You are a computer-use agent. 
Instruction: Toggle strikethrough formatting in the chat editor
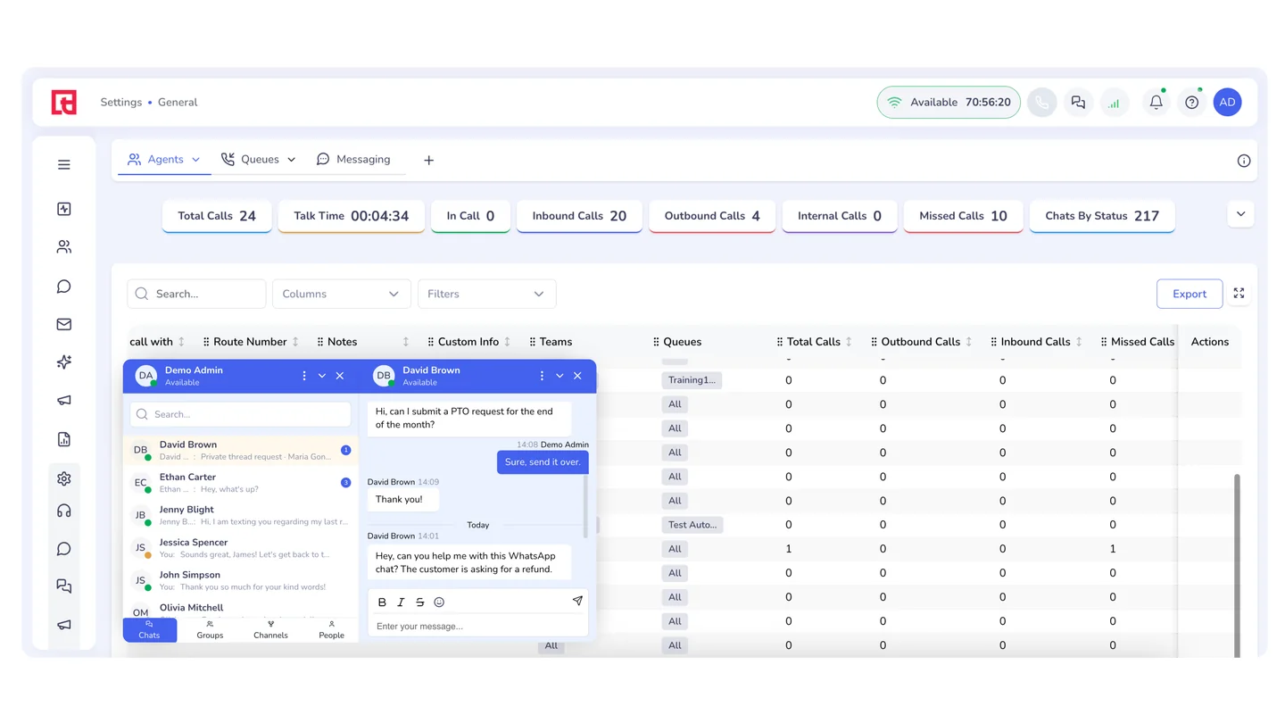tap(419, 602)
